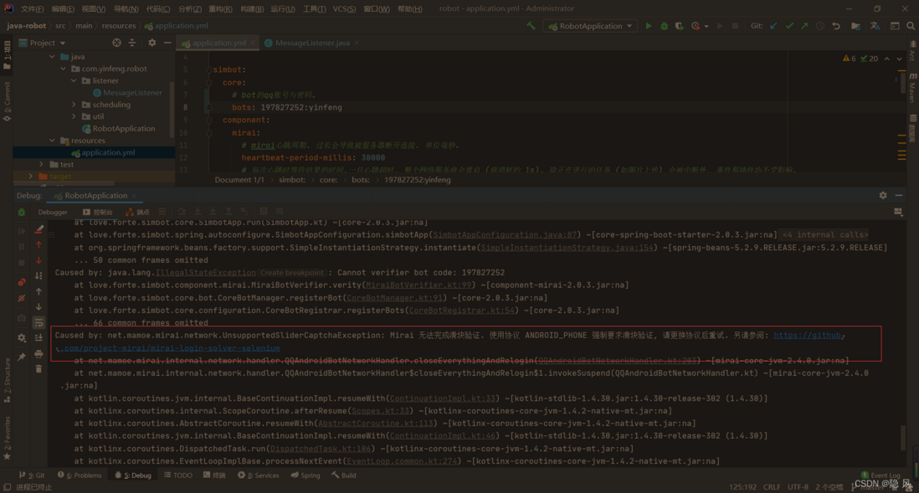Image resolution: width=919 pixels, height=493 pixels.
Task: Click the print console icon
Action: pos(39,353)
